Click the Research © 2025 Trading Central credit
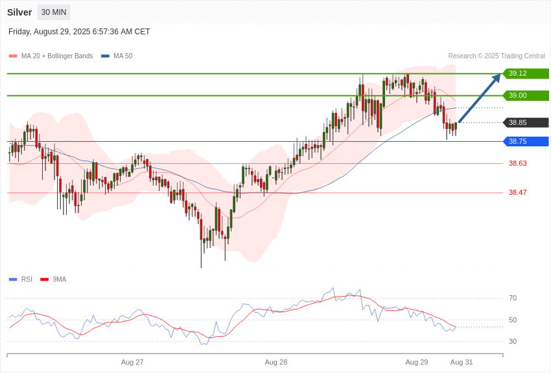The height and width of the screenshot is (373, 551). 497,56
